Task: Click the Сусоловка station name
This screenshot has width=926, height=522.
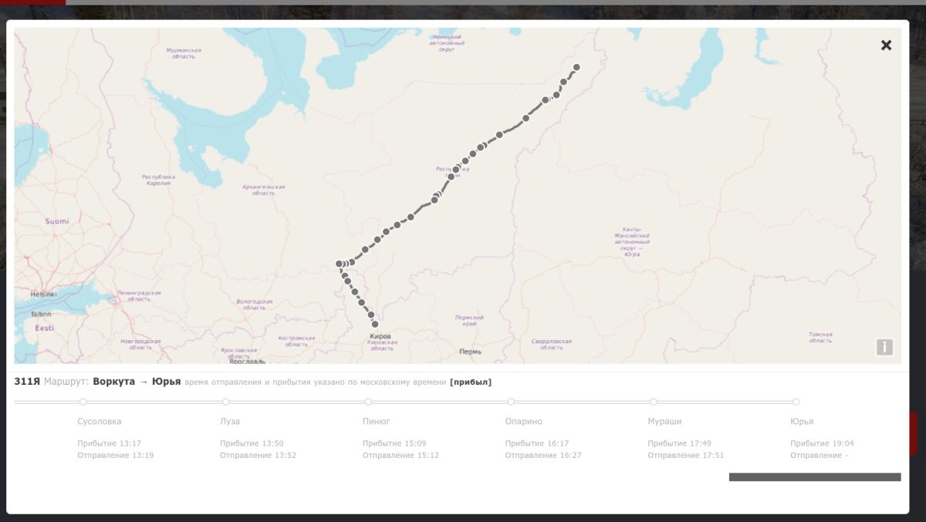Action: point(100,422)
